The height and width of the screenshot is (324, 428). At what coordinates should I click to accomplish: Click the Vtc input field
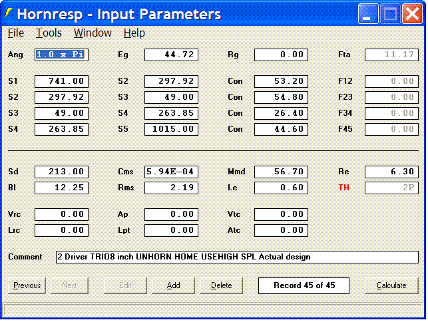coord(281,214)
